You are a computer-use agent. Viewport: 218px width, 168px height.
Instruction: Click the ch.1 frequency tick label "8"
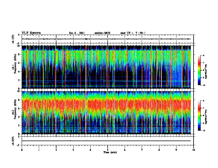(x=20, y=54)
